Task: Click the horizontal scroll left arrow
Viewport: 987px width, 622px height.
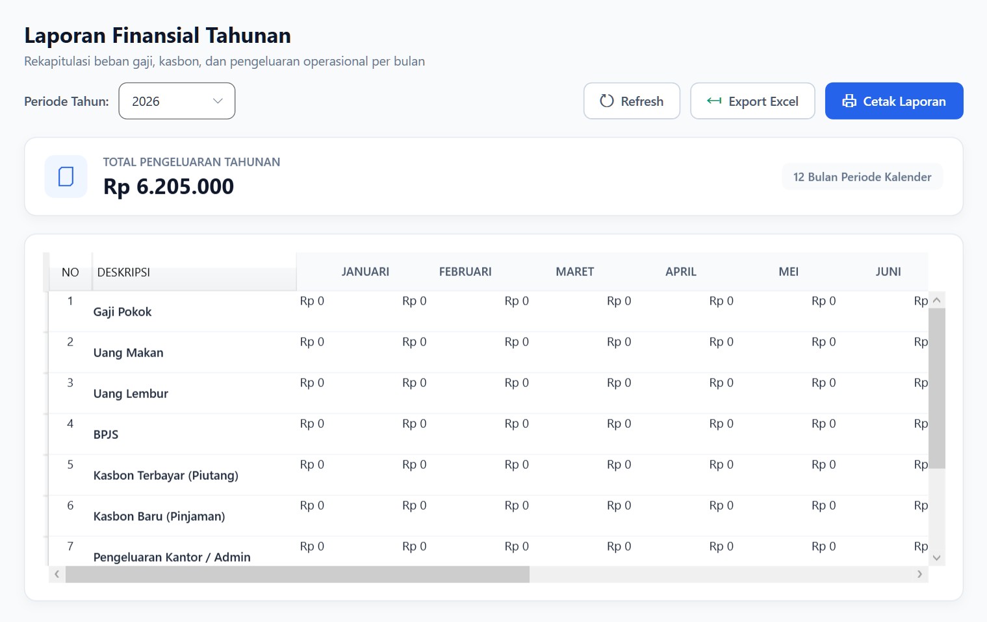Action: coord(57,574)
